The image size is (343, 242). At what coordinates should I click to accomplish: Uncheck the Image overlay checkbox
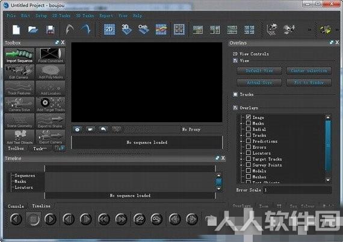(x=249, y=117)
